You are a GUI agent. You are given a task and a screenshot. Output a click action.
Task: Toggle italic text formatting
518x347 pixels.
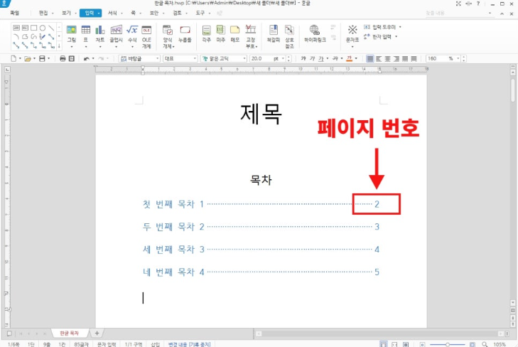[313, 58]
